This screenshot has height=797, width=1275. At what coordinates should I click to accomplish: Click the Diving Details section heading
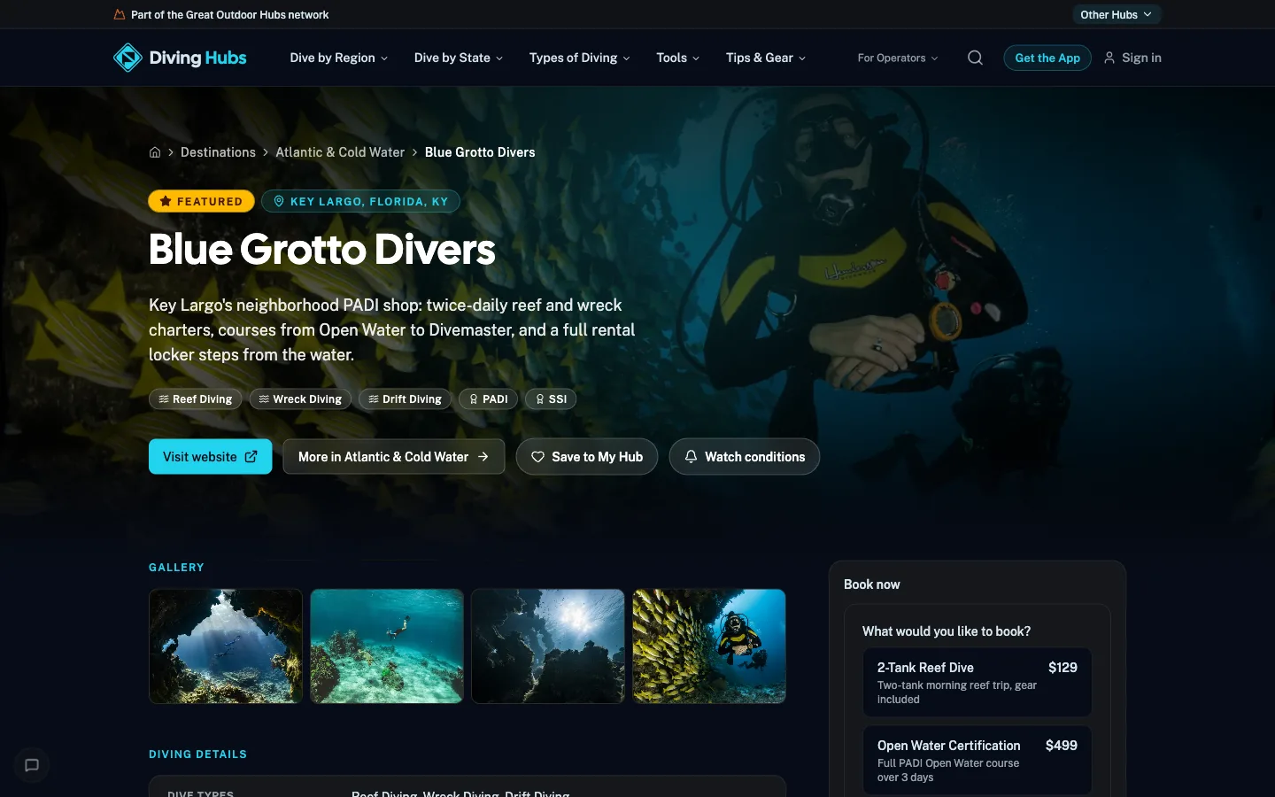(x=198, y=754)
